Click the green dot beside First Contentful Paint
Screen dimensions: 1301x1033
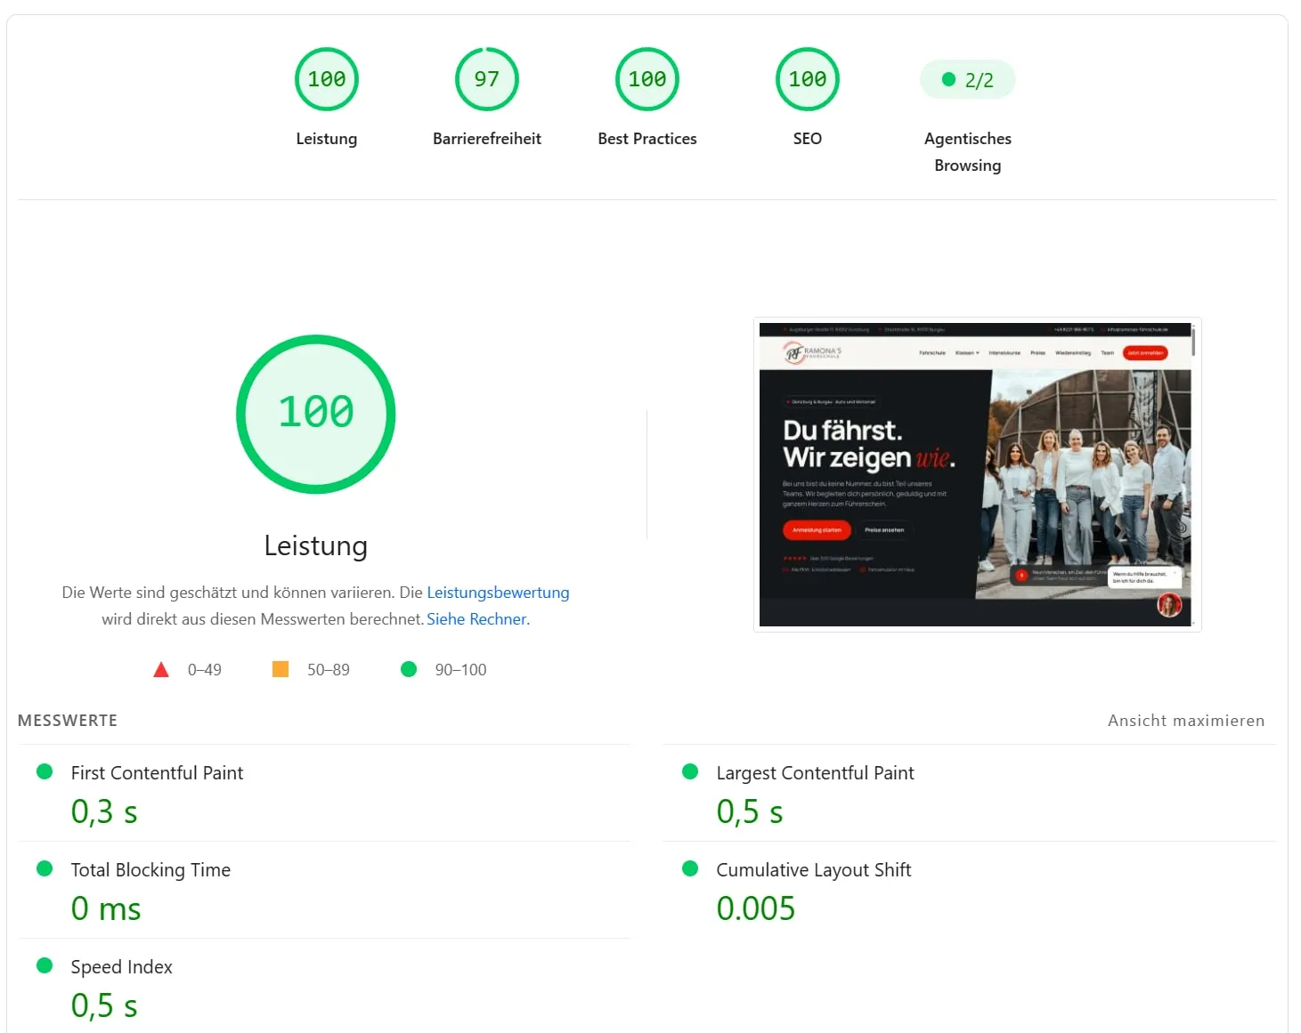(x=45, y=771)
